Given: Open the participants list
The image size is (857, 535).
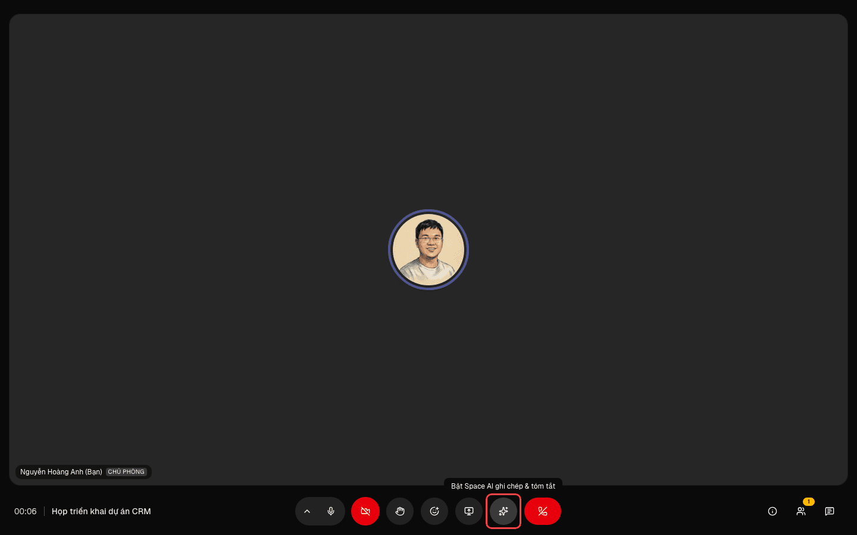Looking at the screenshot, I should (801, 511).
